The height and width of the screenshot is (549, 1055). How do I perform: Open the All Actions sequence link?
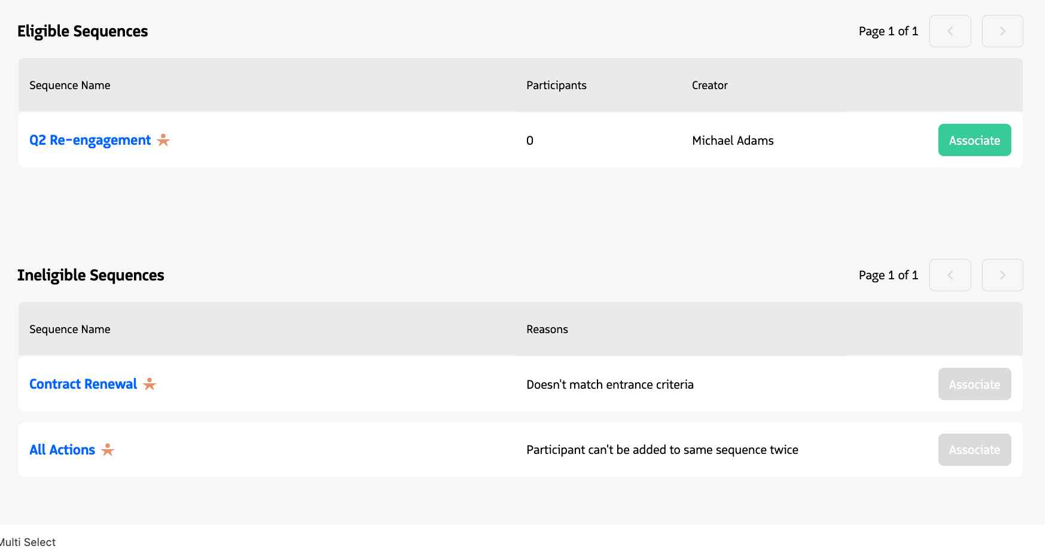click(x=62, y=450)
